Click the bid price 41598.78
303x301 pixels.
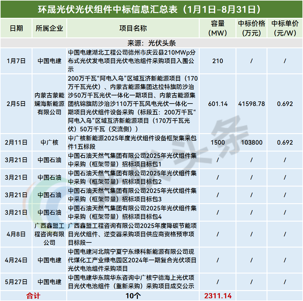point(251,104)
